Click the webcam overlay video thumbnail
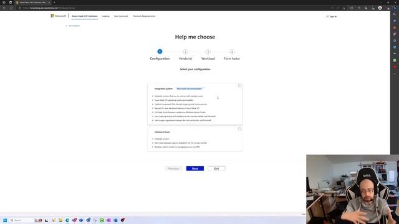Screen dimensions: 399x224 [x=353, y=189]
